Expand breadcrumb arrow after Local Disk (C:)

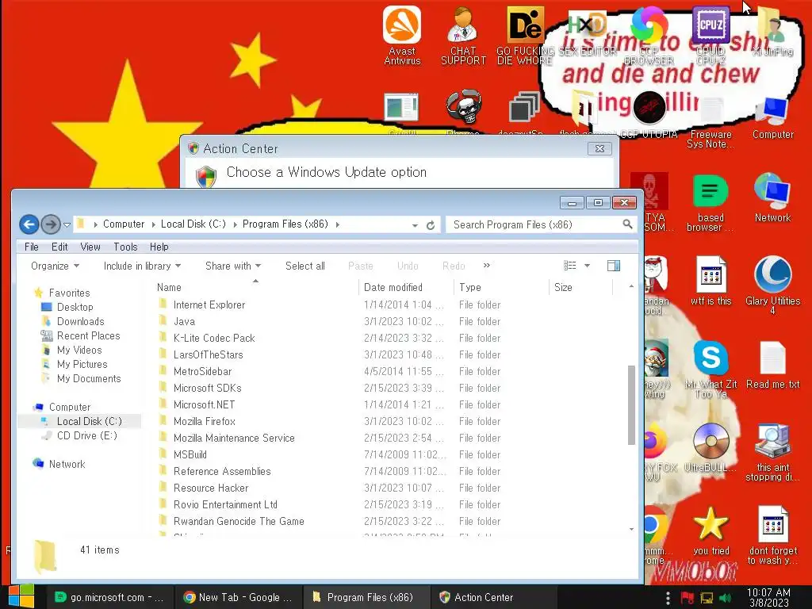(x=235, y=224)
